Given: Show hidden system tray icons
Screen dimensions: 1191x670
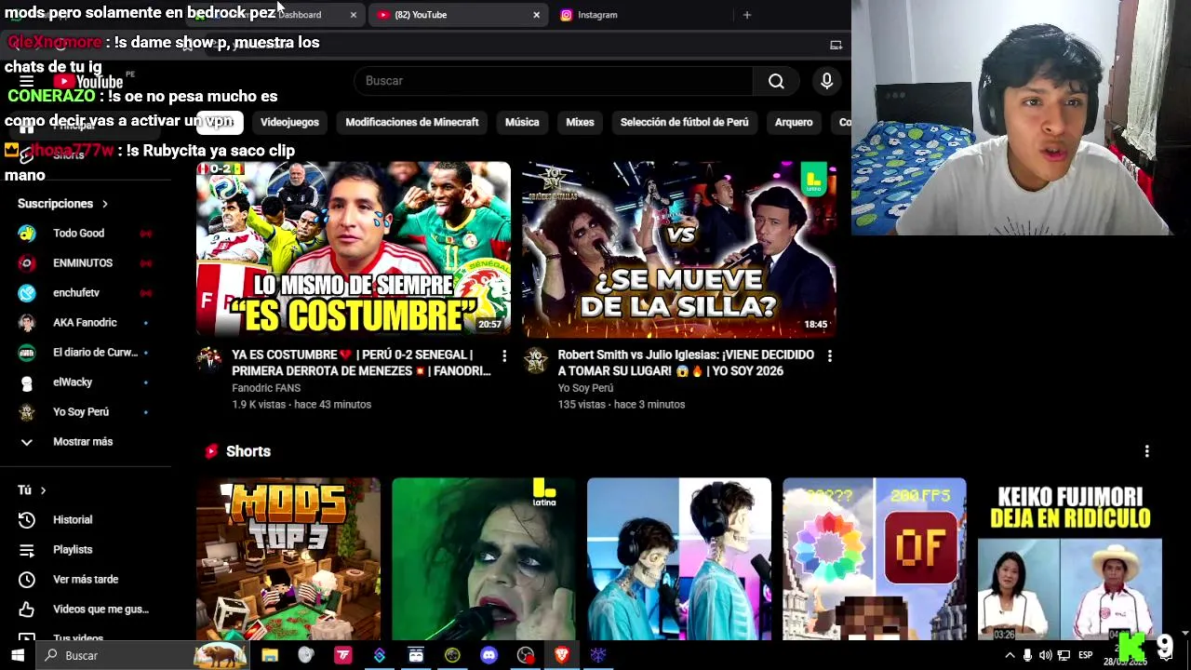Looking at the screenshot, I should pyautogui.click(x=1010, y=655).
